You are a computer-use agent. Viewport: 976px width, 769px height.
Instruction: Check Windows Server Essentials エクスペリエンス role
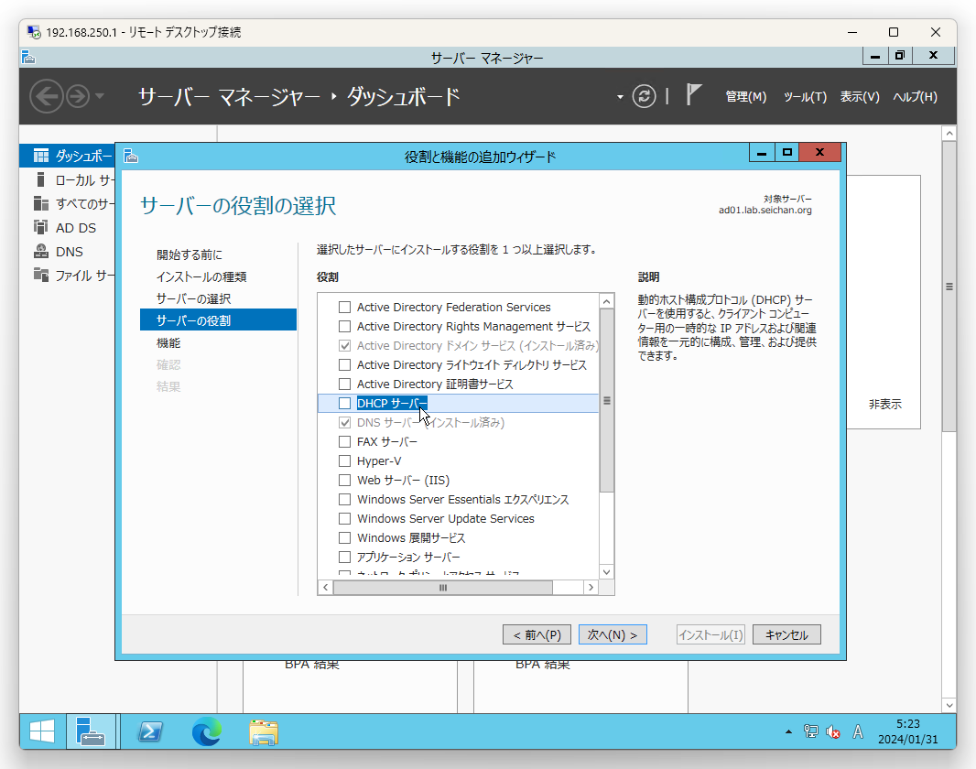point(344,500)
